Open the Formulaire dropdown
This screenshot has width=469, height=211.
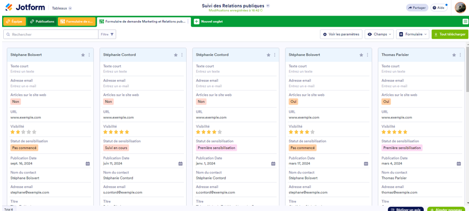[413, 34]
